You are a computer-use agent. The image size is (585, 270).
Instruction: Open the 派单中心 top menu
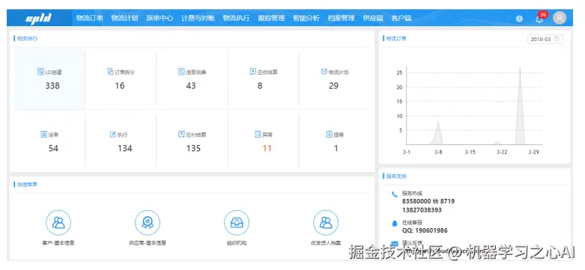(160, 18)
